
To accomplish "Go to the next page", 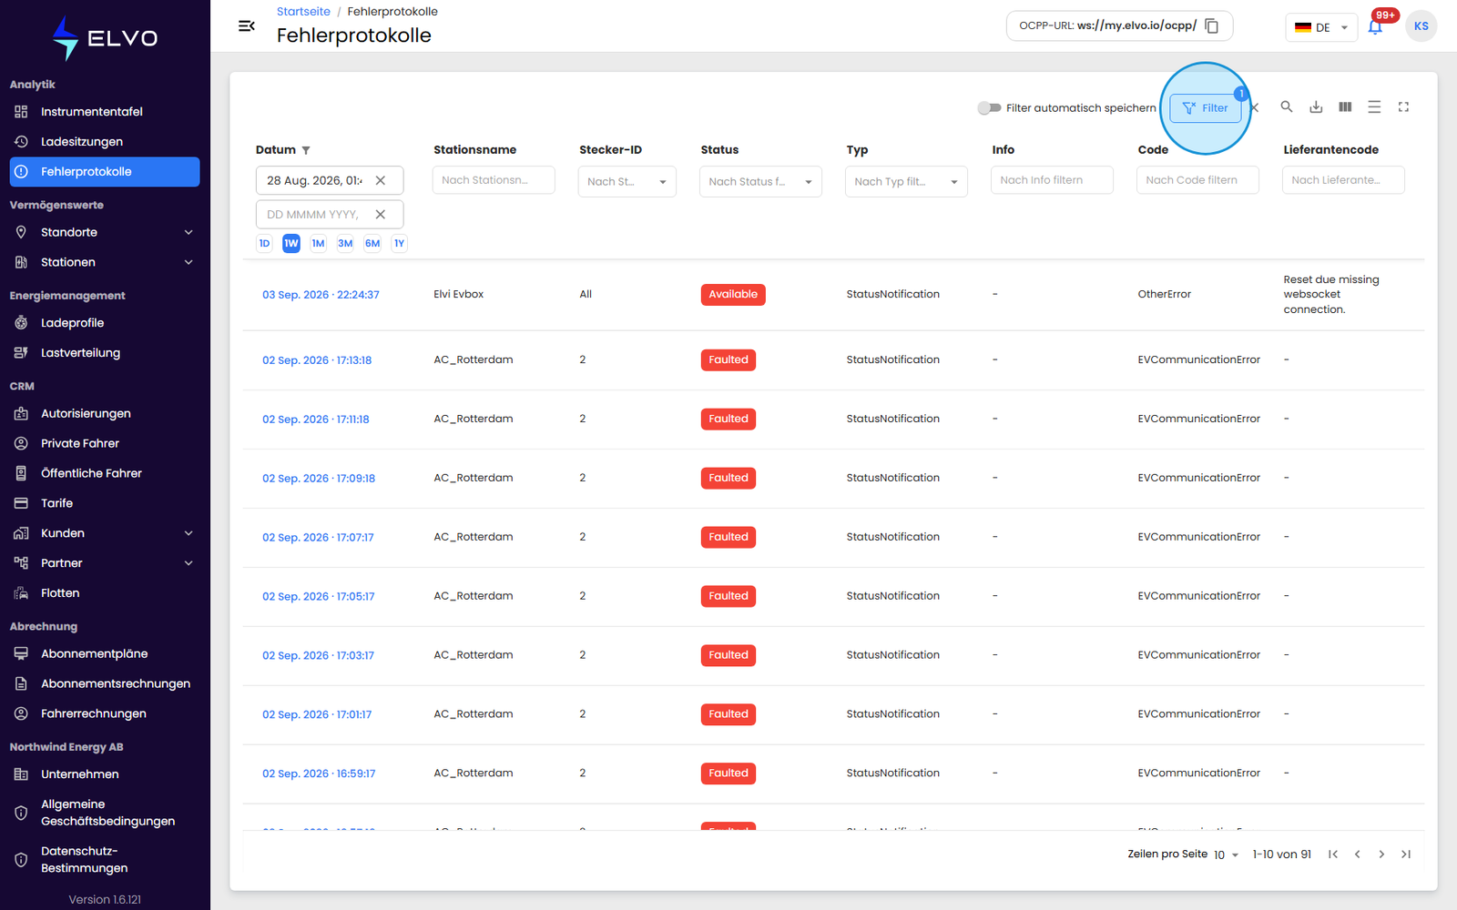I will (1381, 854).
